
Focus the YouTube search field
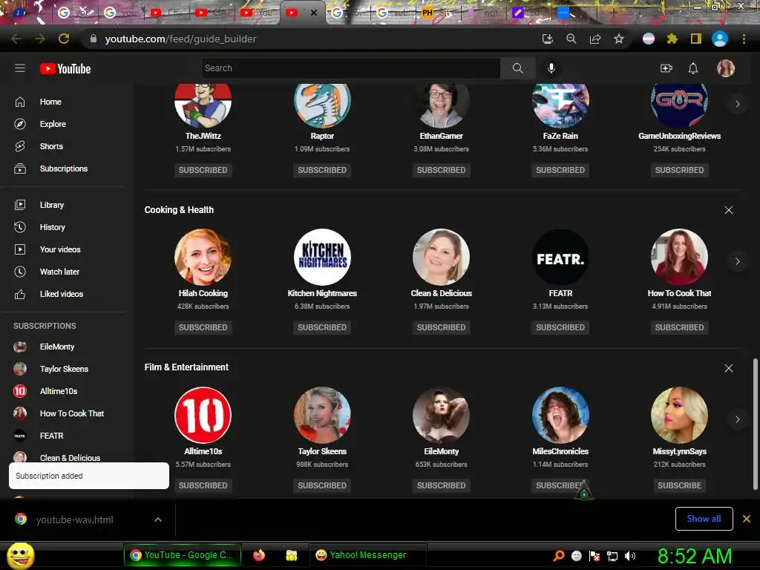point(351,68)
